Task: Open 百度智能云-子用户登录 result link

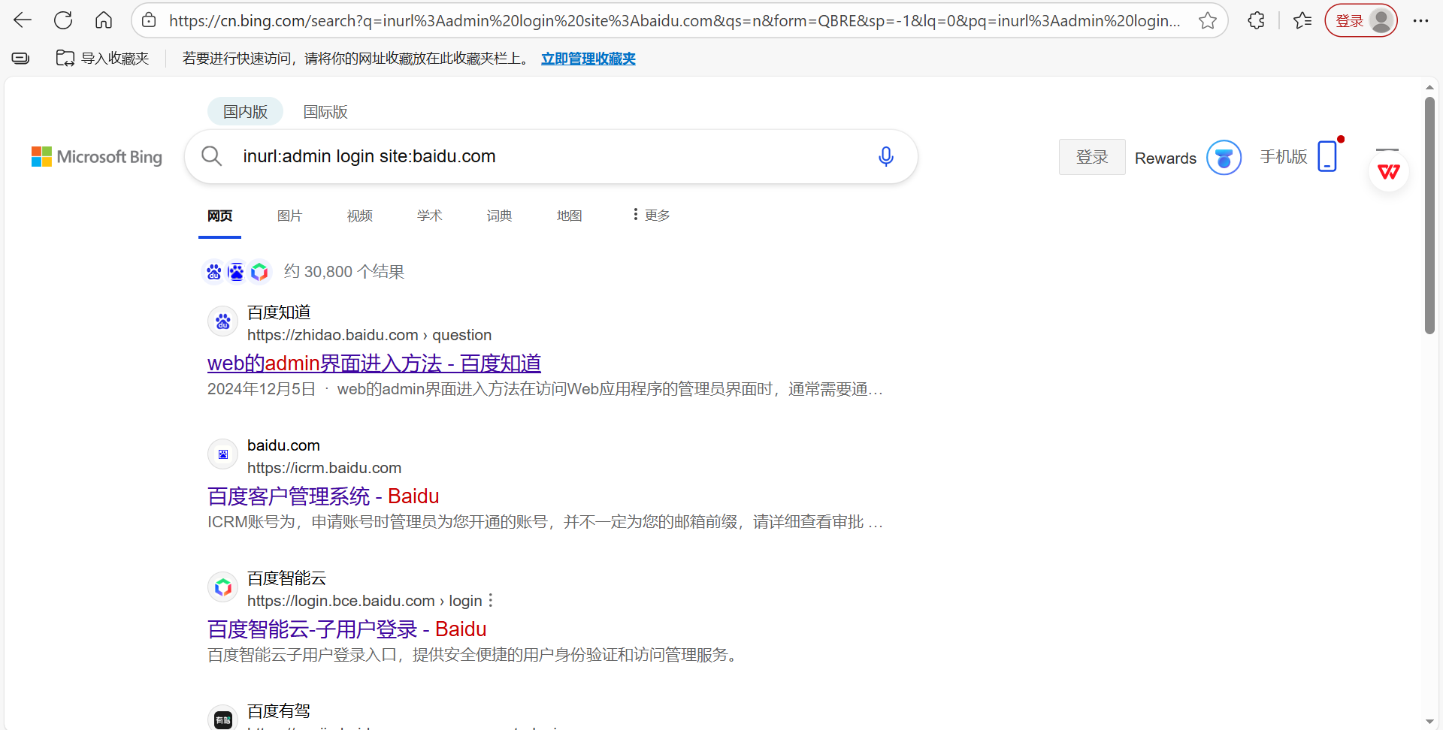Action: (347, 629)
